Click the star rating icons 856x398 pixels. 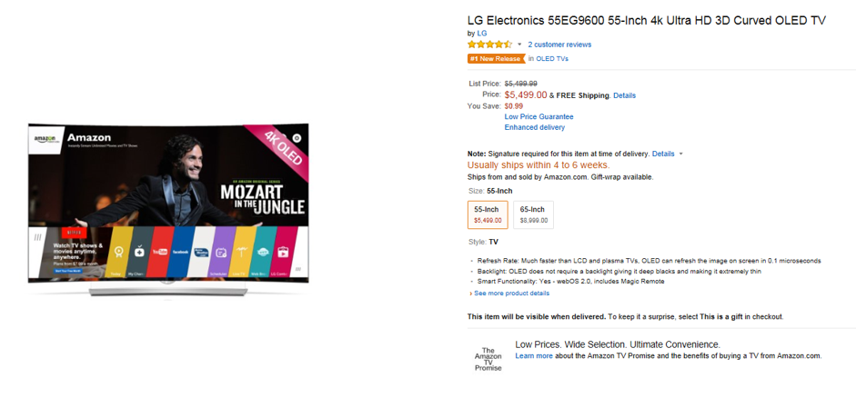(x=489, y=45)
